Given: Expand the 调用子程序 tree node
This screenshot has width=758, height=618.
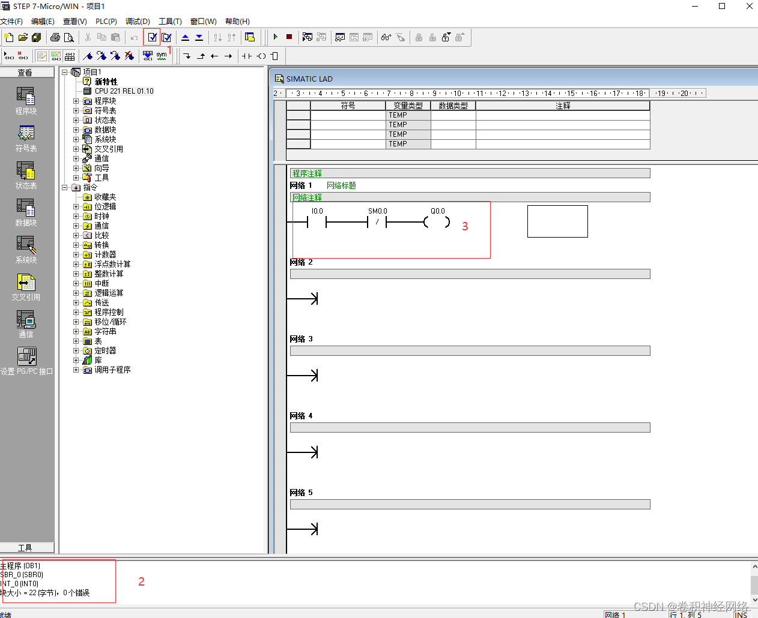Looking at the screenshot, I should coord(76,370).
